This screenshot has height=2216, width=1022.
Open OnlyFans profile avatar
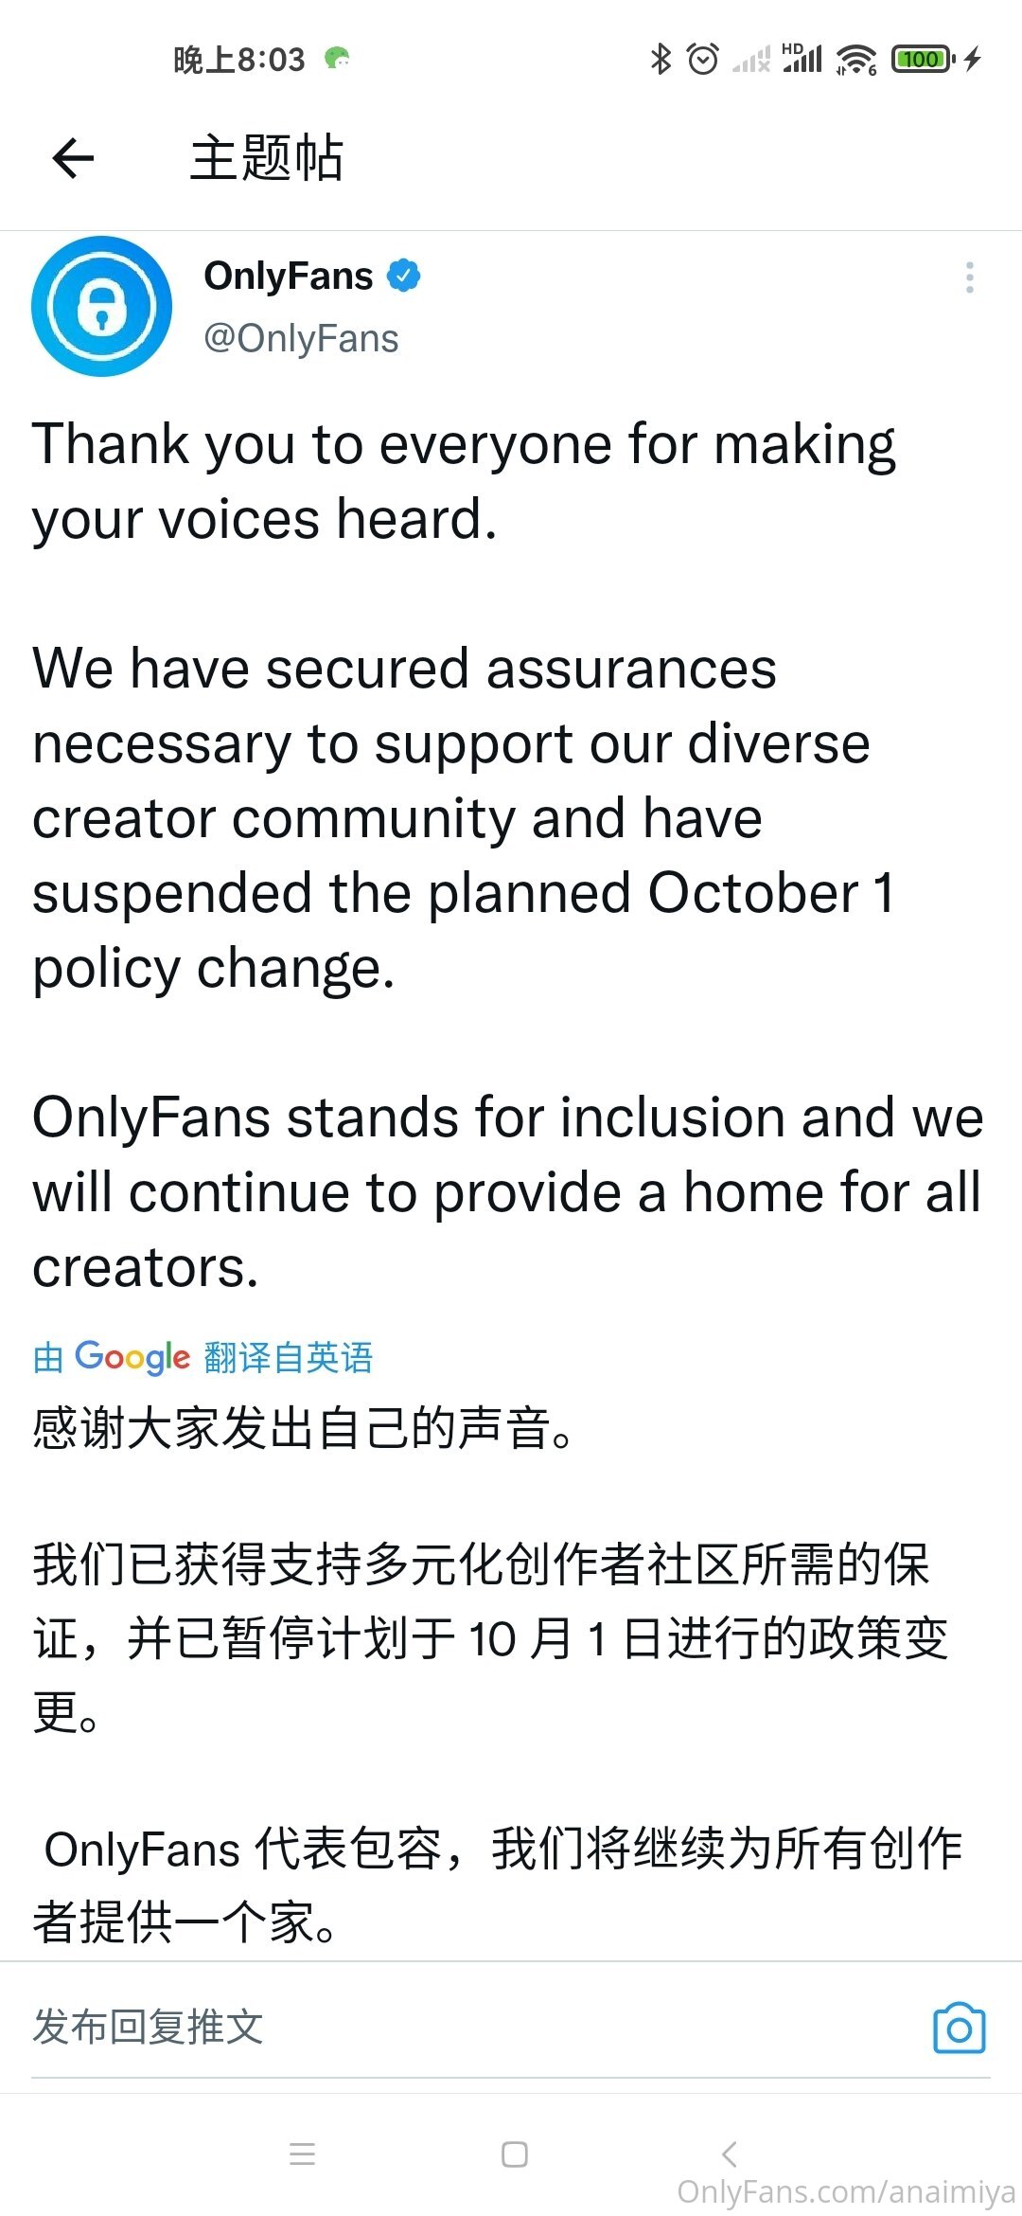[x=101, y=306]
